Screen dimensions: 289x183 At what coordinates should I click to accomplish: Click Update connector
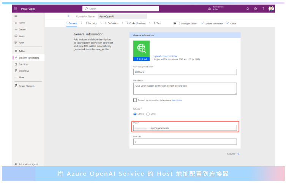(212, 24)
